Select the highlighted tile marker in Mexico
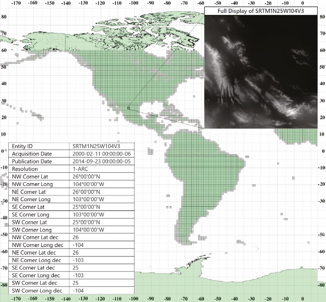This screenshot has height=302, width=326. [129, 108]
